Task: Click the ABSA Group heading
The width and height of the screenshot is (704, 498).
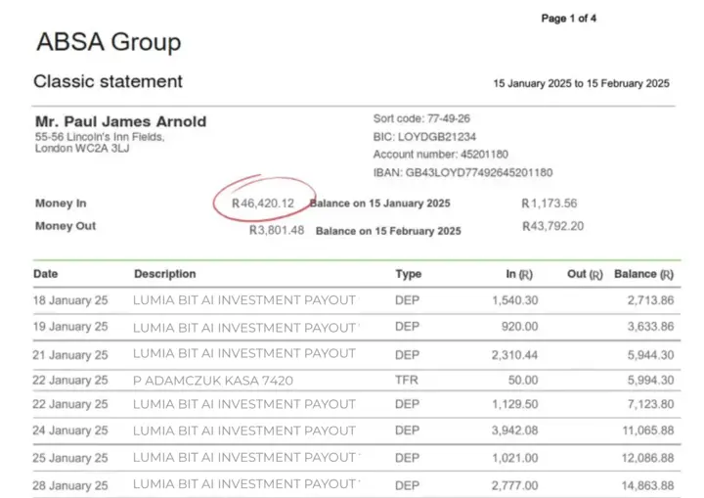Action: 109,42
